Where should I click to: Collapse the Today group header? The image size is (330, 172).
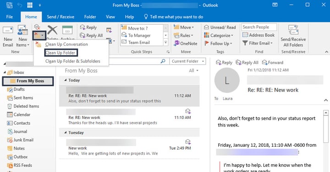coord(66,80)
